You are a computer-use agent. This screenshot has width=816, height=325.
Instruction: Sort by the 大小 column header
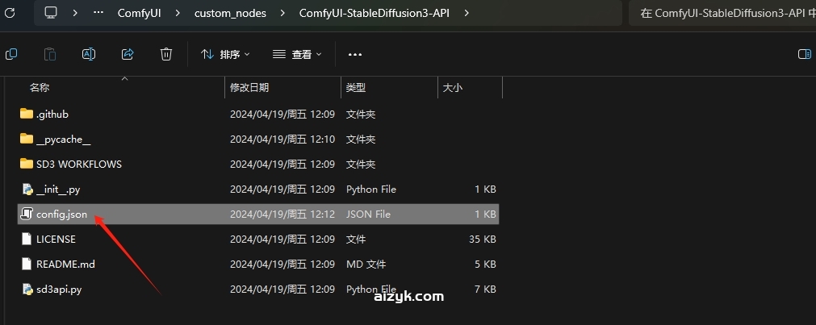[452, 88]
